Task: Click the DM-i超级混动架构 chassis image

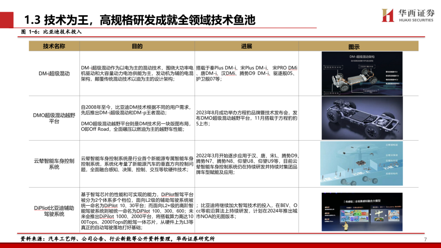Action: pyautogui.click(x=363, y=73)
